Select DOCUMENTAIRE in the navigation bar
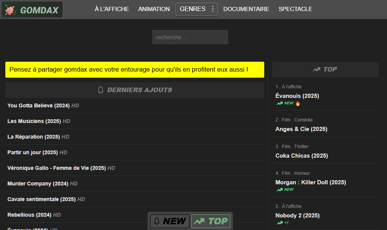The width and height of the screenshot is (387, 230). tap(246, 9)
